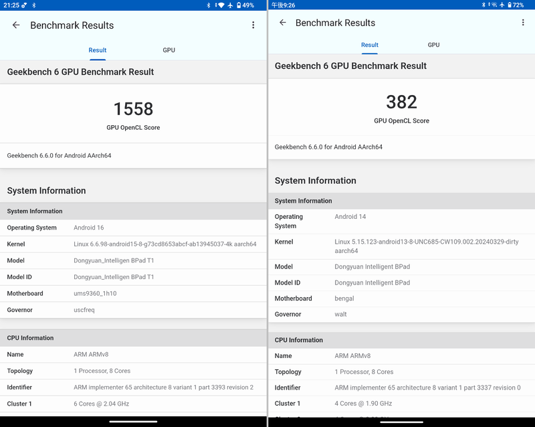This screenshot has height=427, width=535.
Task: Open the overflow menu in the right Benchmark Results
Action: (x=523, y=22)
